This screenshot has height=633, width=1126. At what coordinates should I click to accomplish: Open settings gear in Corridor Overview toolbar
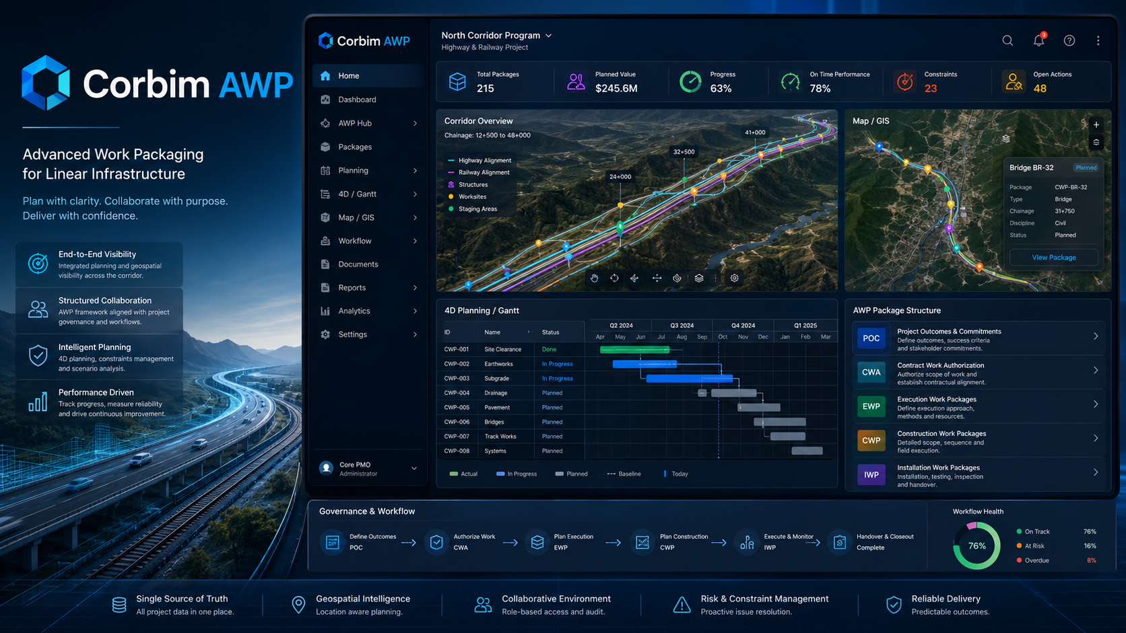(735, 278)
